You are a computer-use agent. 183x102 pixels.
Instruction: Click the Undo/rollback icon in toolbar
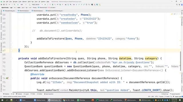tap(89, 5)
